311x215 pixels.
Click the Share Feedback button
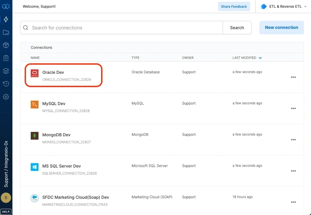tap(234, 6)
